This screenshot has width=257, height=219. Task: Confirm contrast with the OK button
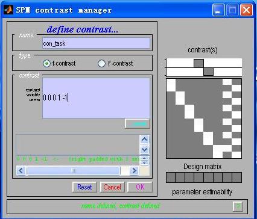coord(140,187)
